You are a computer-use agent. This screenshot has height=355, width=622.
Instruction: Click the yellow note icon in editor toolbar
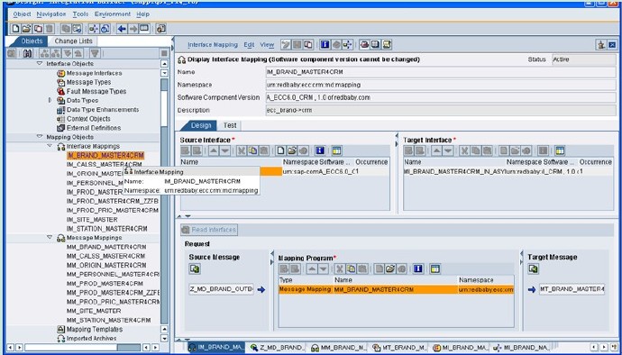coord(387,44)
